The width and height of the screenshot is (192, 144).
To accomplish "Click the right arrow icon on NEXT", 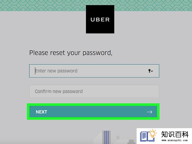I will click(x=149, y=112).
